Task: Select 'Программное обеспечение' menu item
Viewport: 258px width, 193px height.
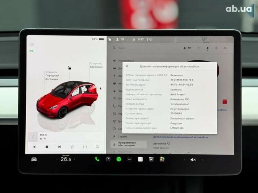Action: 129,144
